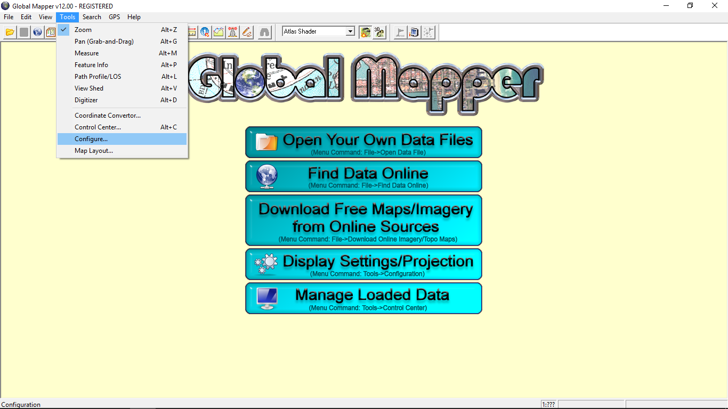This screenshot has height=409, width=728.
Task: Open Control Center... from Tools menu
Action: click(x=122, y=127)
